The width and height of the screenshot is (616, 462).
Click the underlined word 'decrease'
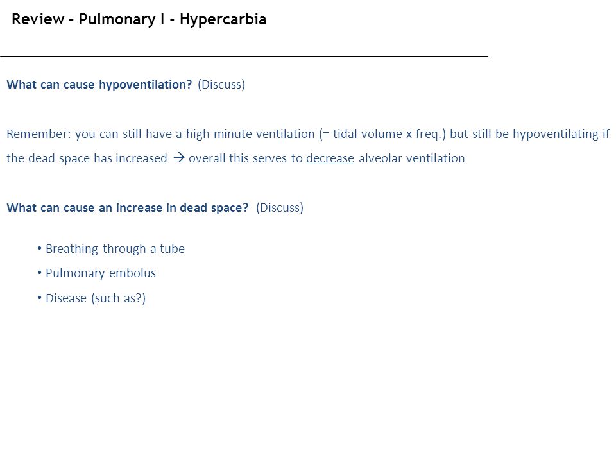(330, 158)
